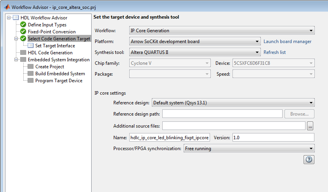This screenshot has width=328, height=192.
Task: Open the Synthesis tool dropdown
Action: [194, 52]
